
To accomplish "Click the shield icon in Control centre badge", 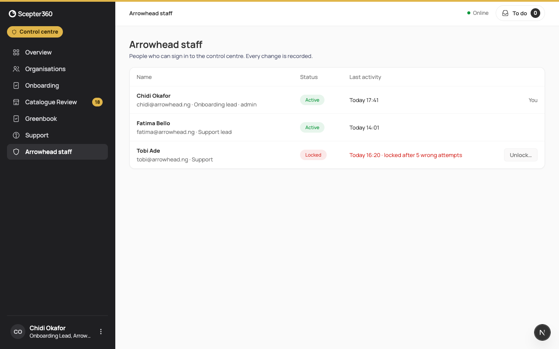I will coord(14,32).
